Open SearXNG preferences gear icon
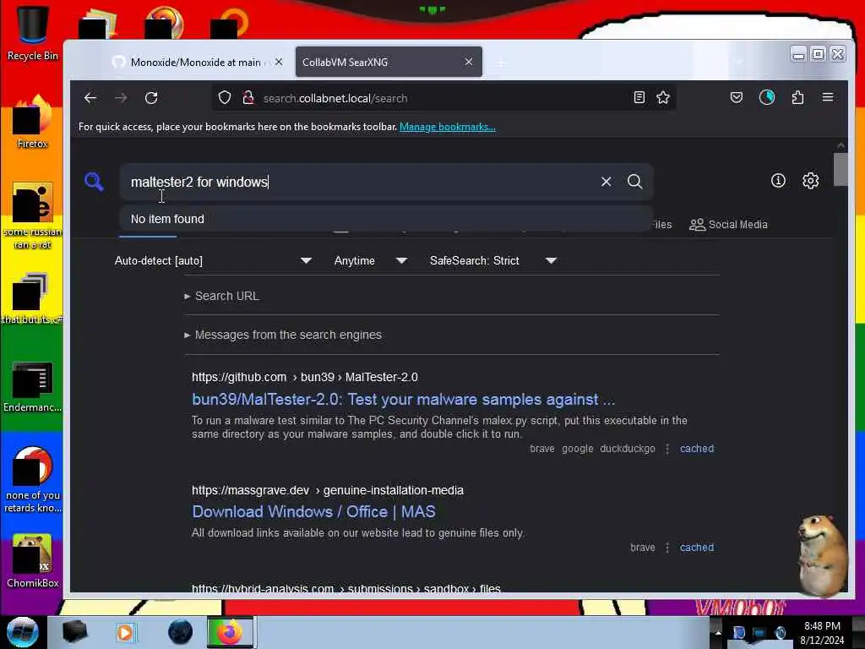The image size is (865, 649). (x=810, y=181)
